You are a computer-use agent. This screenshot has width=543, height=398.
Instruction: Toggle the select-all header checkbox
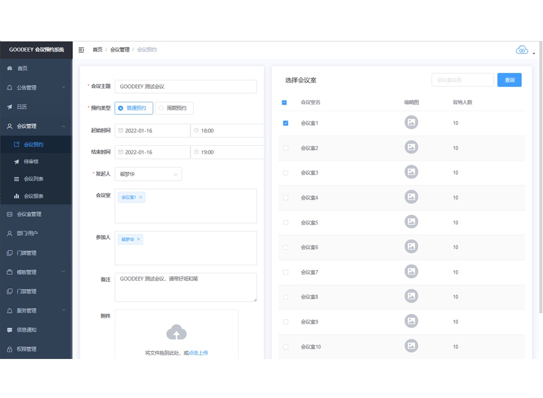pos(285,102)
